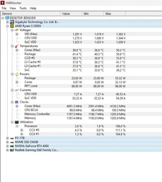162x182 pixels.
Task: Open the File menu
Action: coord(4,8)
